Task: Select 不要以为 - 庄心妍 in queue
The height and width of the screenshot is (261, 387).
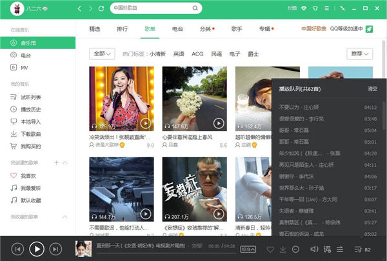Action: click(328, 108)
